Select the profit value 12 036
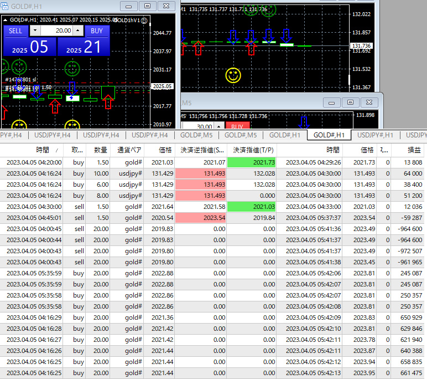Screen dimensions: 427x379 (x=413, y=207)
